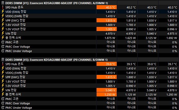Screen dimensions: 179x110
Task: Click clock icon beside DIMM #3 PMIC 고온
Action: [x=3, y=99]
